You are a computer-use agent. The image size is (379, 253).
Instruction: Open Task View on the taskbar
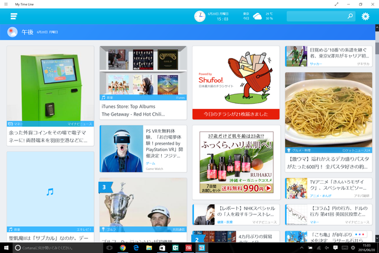[x=110, y=248]
